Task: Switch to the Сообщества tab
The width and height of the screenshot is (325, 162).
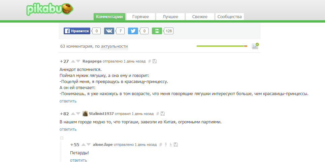Action: [x=230, y=17]
